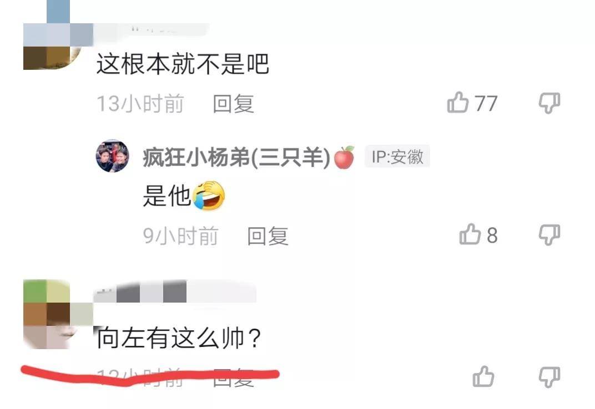The image size is (595, 409).
Task: Select the comment text "向左有这么帅？"
Action: (x=178, y=338)
